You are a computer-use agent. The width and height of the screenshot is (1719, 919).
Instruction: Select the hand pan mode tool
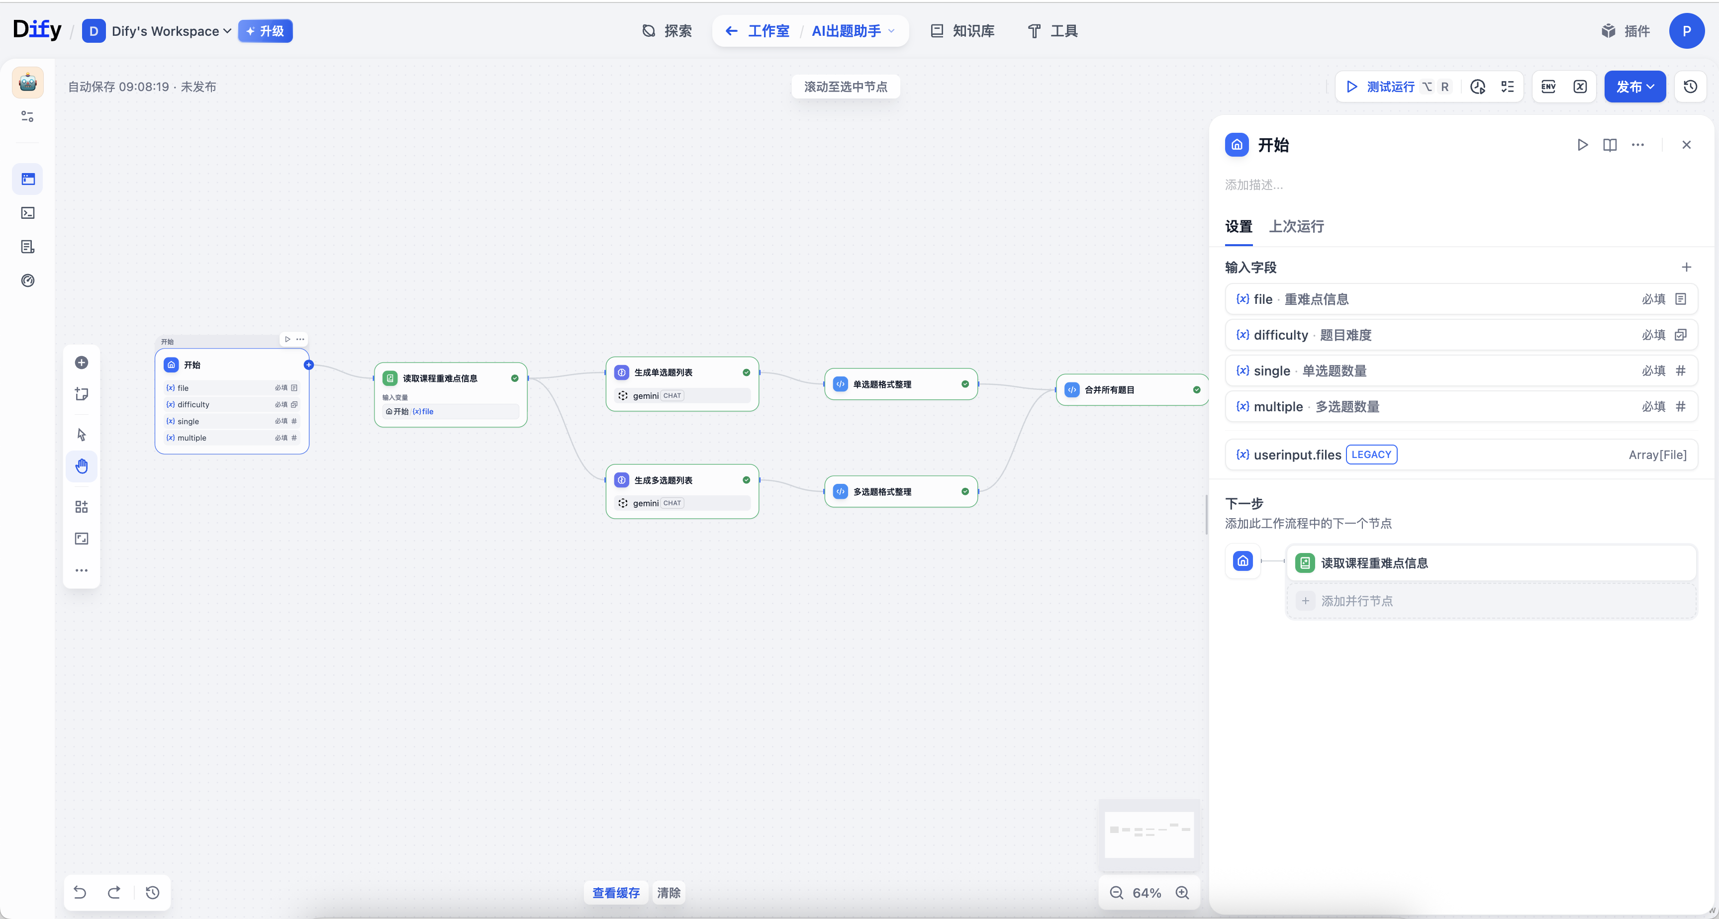[x=82, y=466]
